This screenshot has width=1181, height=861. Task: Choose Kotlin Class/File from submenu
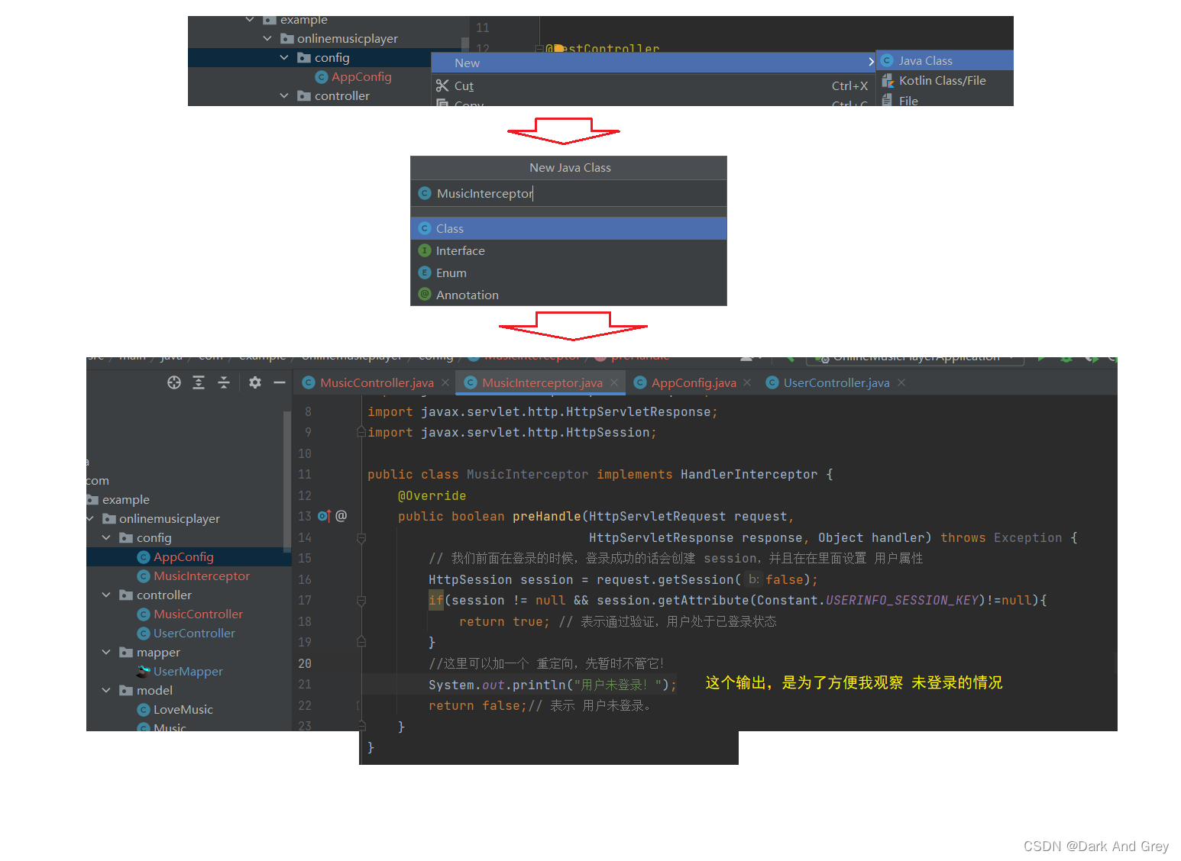tap(945, 80)
